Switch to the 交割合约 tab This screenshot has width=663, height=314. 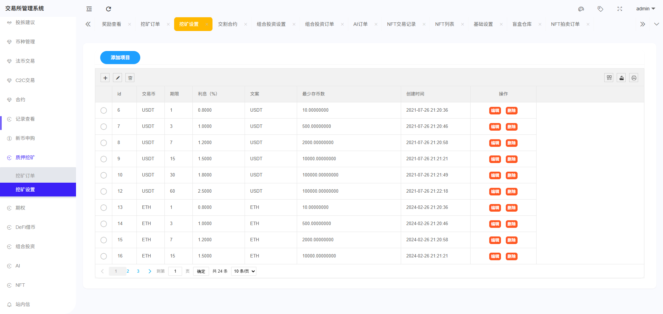coord(228,24)
